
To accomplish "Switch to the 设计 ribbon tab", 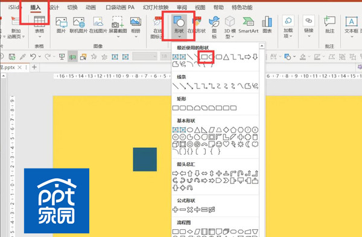I will pos(54,7).
